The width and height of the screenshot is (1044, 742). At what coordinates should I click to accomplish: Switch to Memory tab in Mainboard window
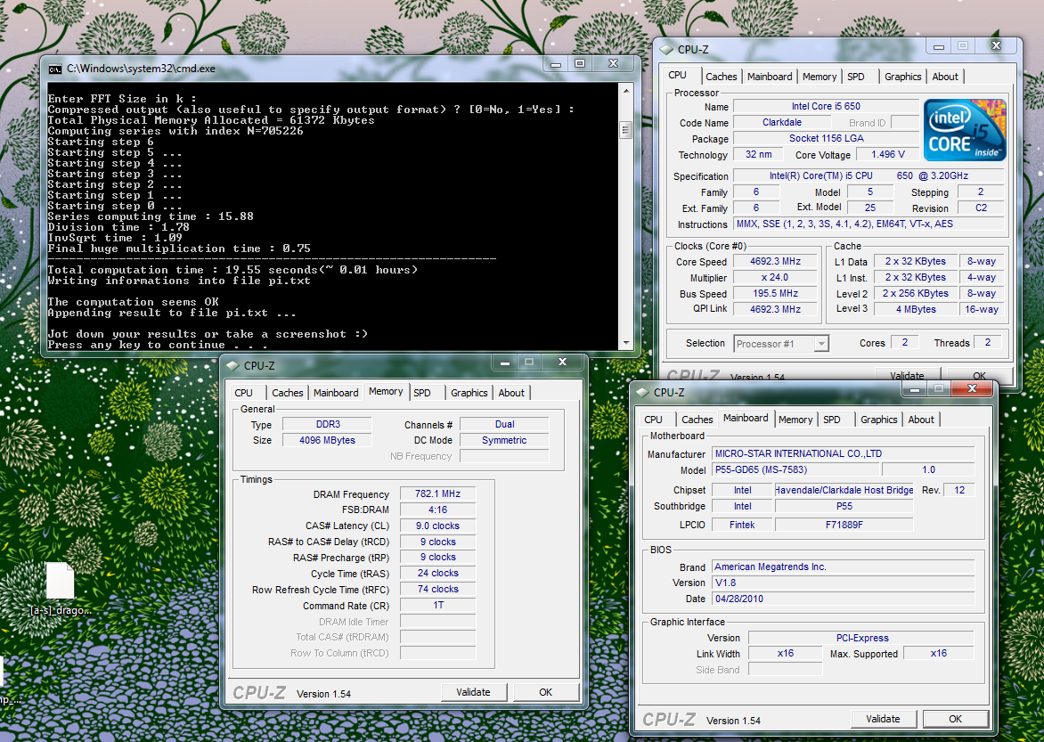795,420
